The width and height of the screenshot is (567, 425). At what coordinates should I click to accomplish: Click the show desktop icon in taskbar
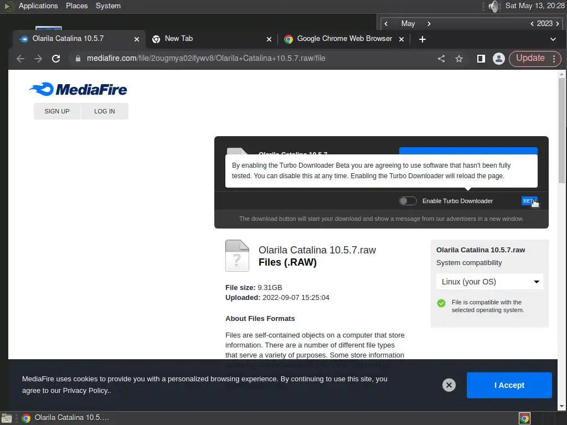[6, 418]
